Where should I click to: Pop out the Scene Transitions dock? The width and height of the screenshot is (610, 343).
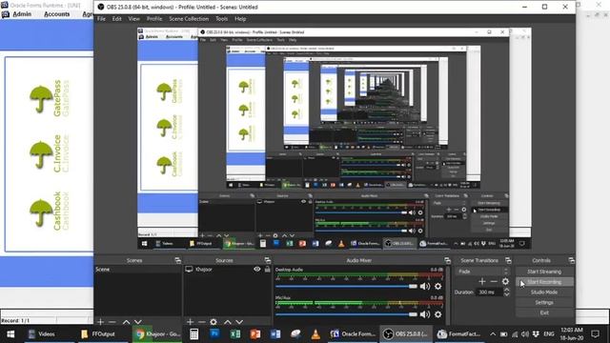(x=508, y=260)
